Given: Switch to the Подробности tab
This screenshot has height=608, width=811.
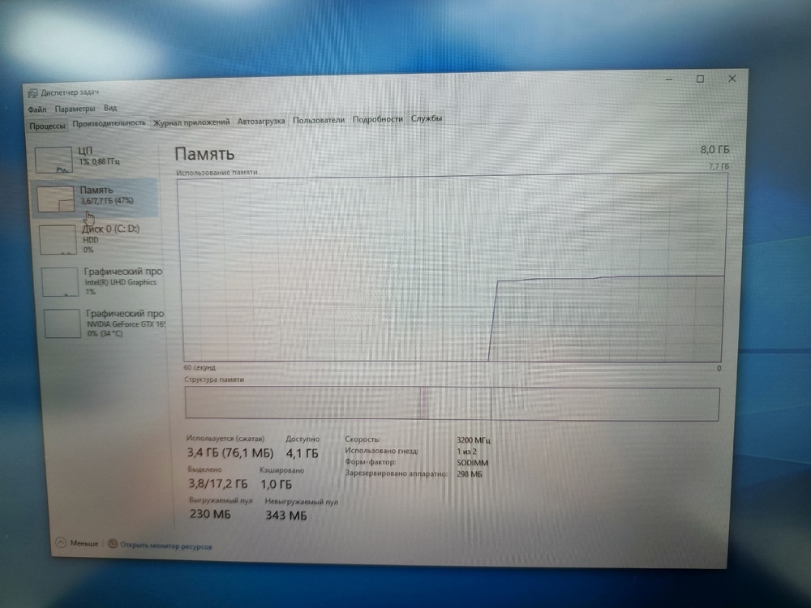Looking at the screenshot, I should (x=377, y=119).
